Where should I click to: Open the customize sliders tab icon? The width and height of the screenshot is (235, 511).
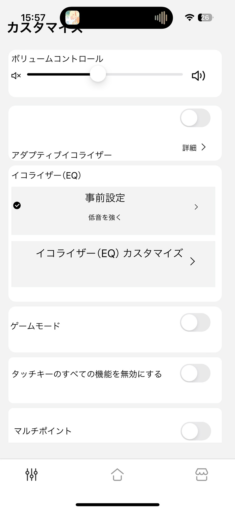[31, 474]
